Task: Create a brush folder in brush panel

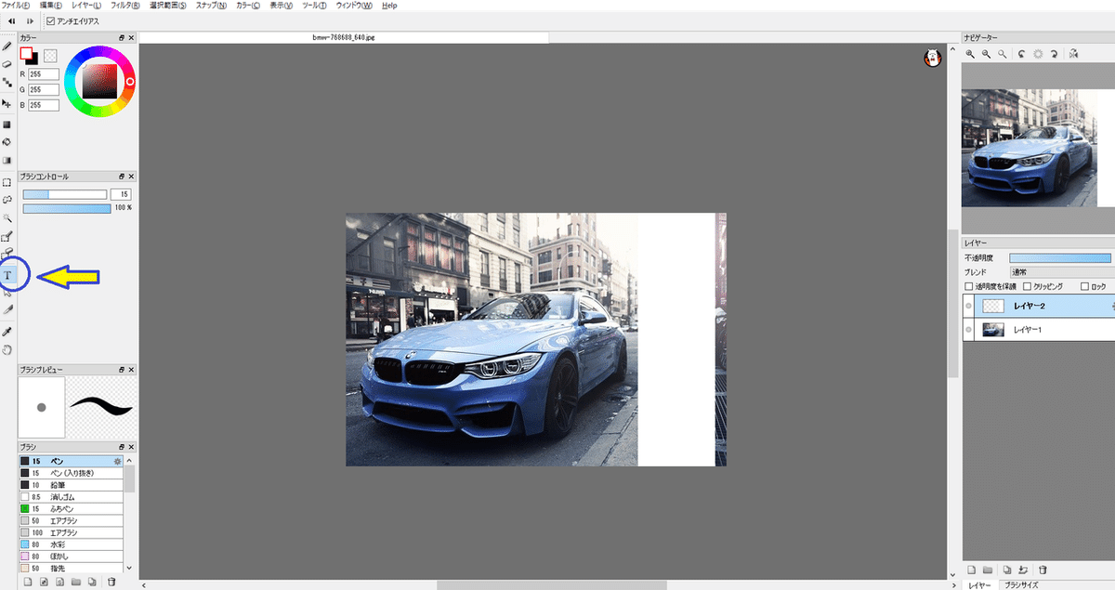Action: (x=76, y=583)
